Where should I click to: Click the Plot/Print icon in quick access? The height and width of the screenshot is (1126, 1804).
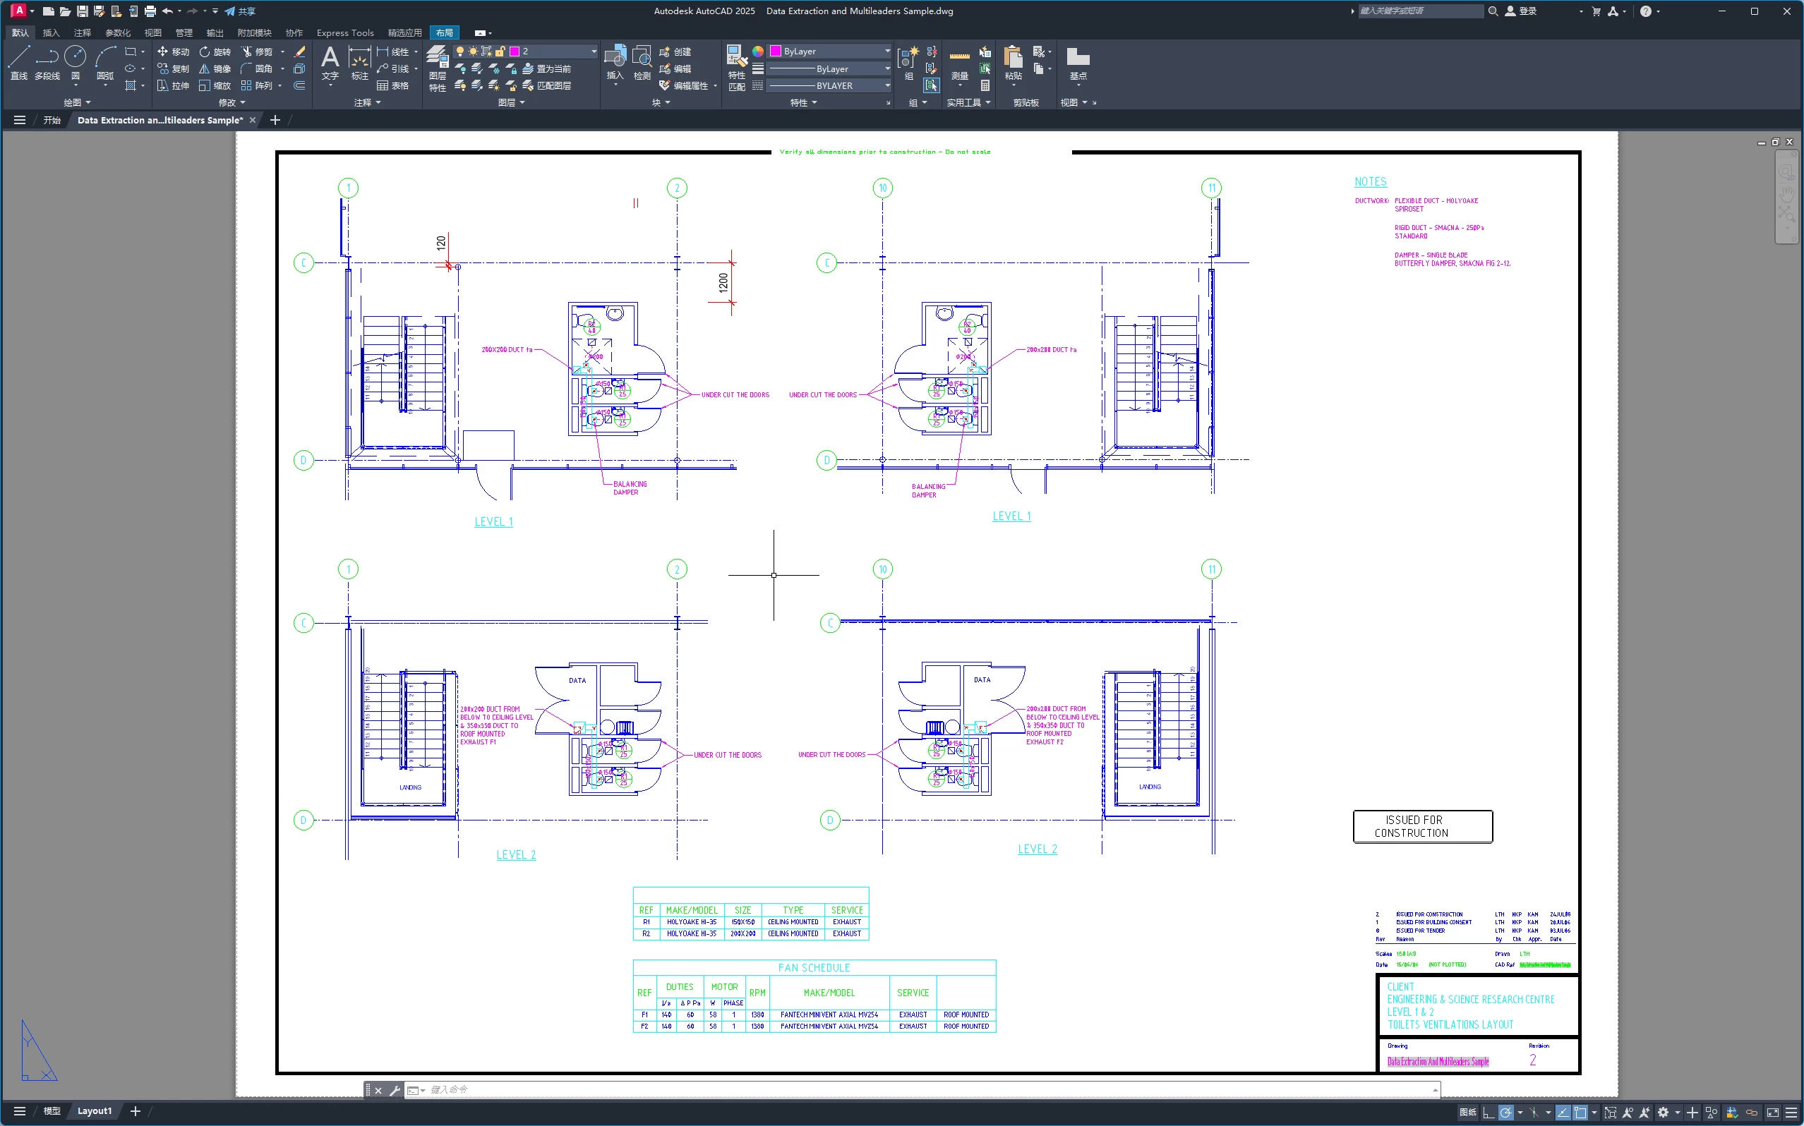tap(150, 11)
